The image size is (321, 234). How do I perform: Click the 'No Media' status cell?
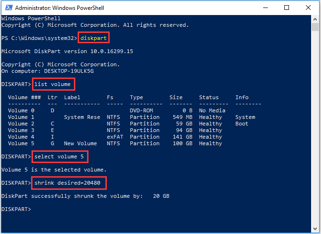tap(212, 110)
